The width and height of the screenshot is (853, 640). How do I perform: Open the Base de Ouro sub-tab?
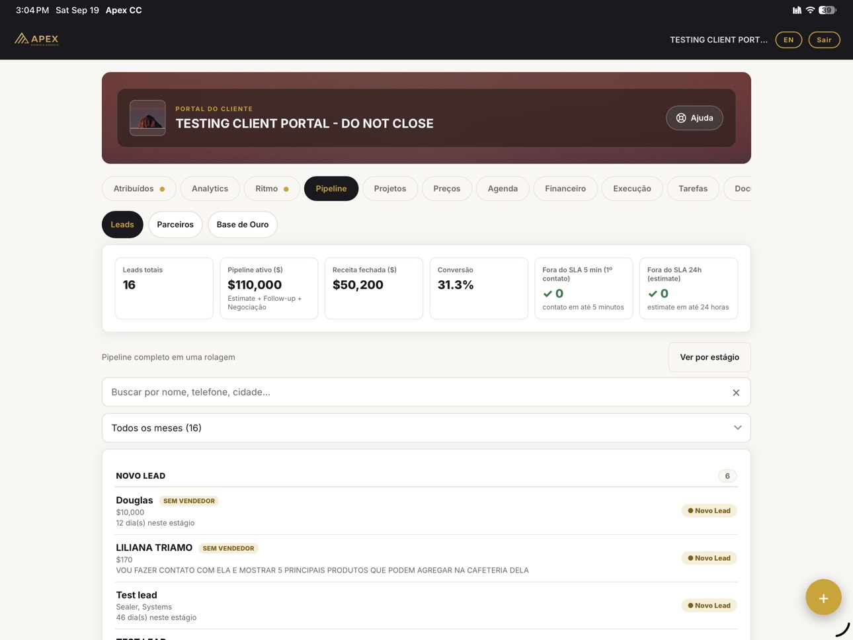(x=243, y=224)
